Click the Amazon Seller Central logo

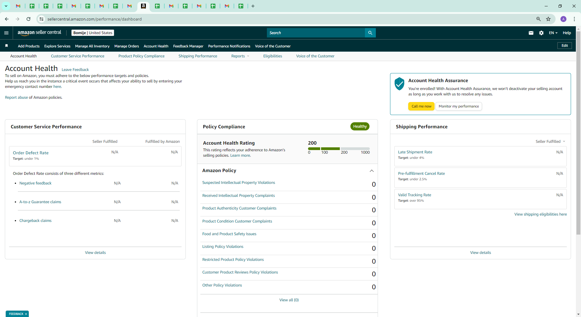click(39, 33)
